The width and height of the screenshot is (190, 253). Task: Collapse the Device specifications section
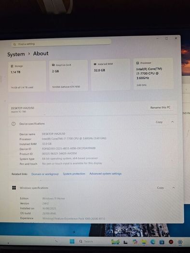click(x=173, y=122)
